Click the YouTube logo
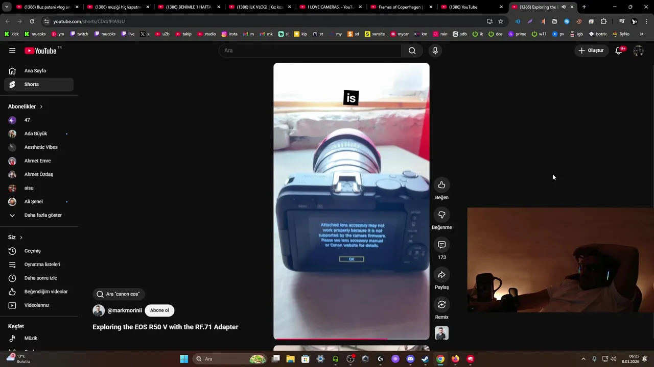This screenshot has width=654, height=367. pyautogui.click(x=41, y=50)
